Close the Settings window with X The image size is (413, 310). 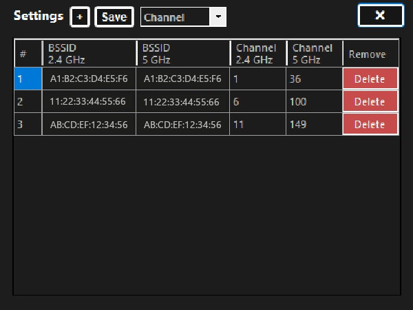(x=381, y=15)
